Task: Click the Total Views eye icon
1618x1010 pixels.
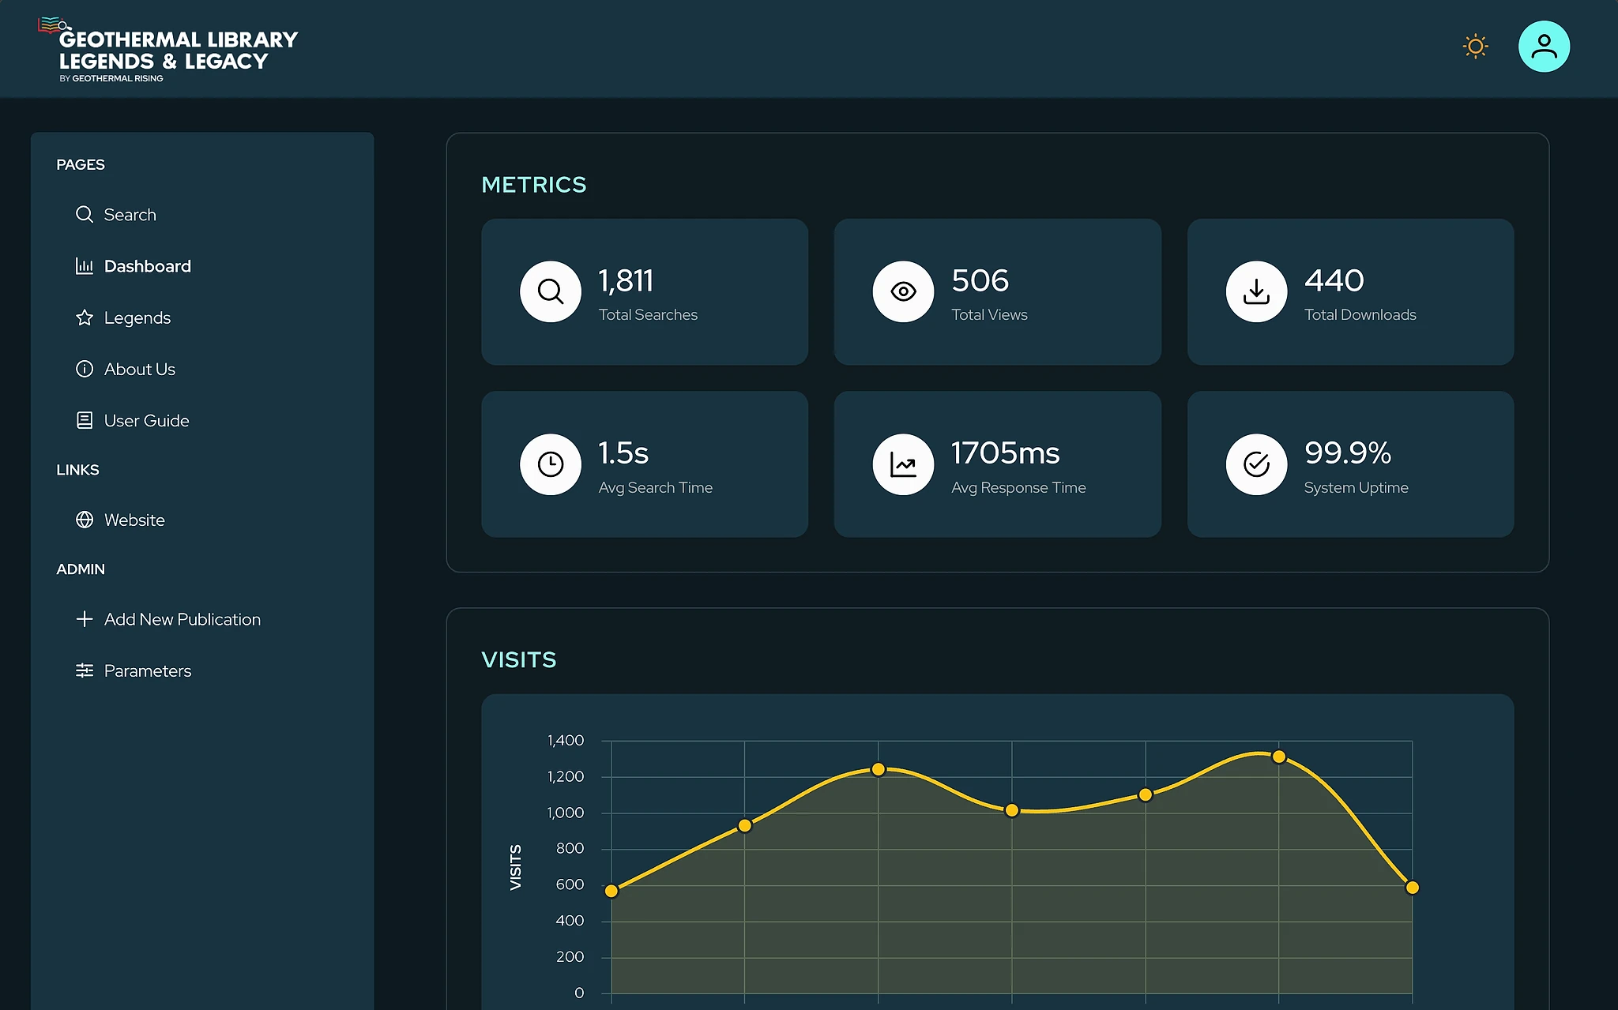Action: [903, 291]
